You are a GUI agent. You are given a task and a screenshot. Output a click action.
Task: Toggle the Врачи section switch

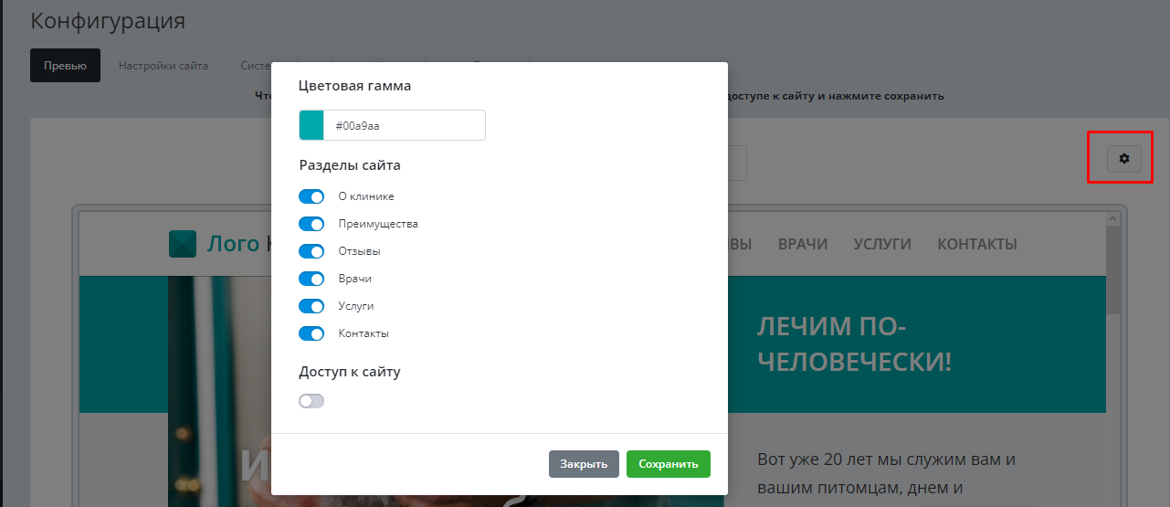coord(311,279)
